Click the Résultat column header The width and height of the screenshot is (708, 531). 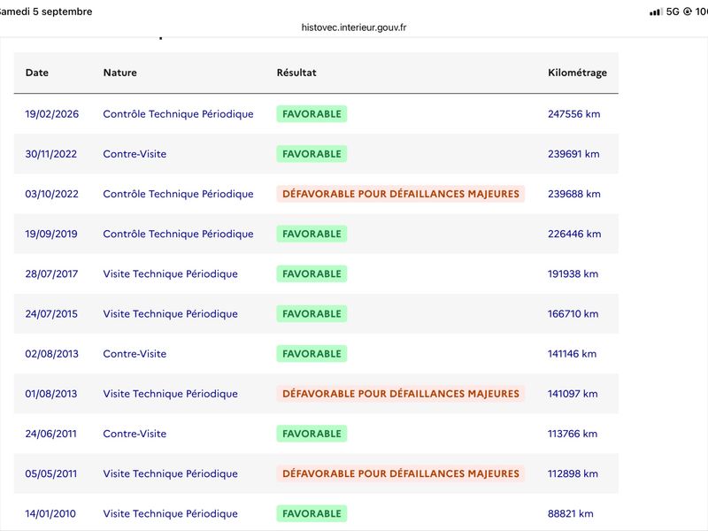point(296,73)
